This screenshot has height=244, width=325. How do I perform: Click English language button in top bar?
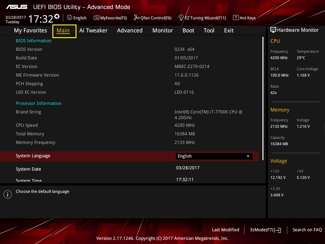77,18
